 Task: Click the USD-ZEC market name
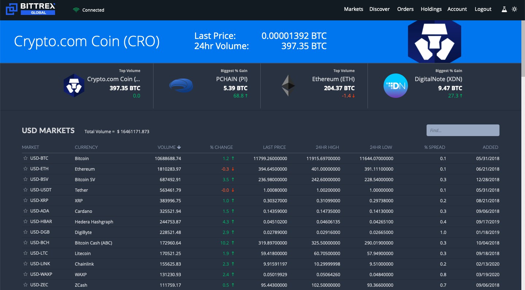pos(39,285)
